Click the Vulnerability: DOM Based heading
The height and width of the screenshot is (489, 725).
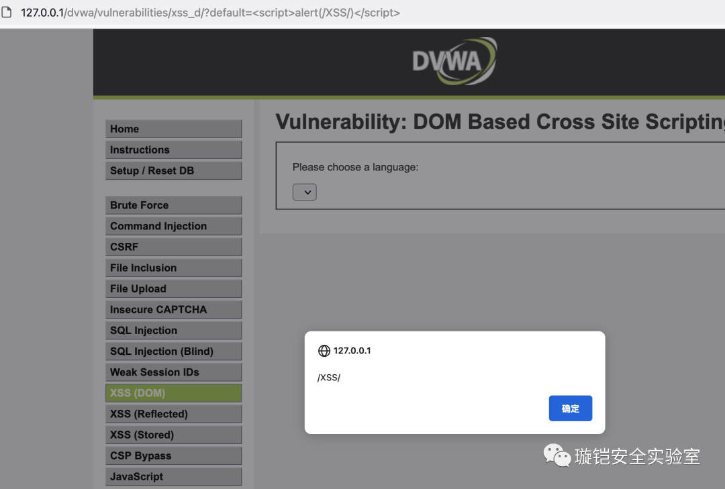(500, 122)
